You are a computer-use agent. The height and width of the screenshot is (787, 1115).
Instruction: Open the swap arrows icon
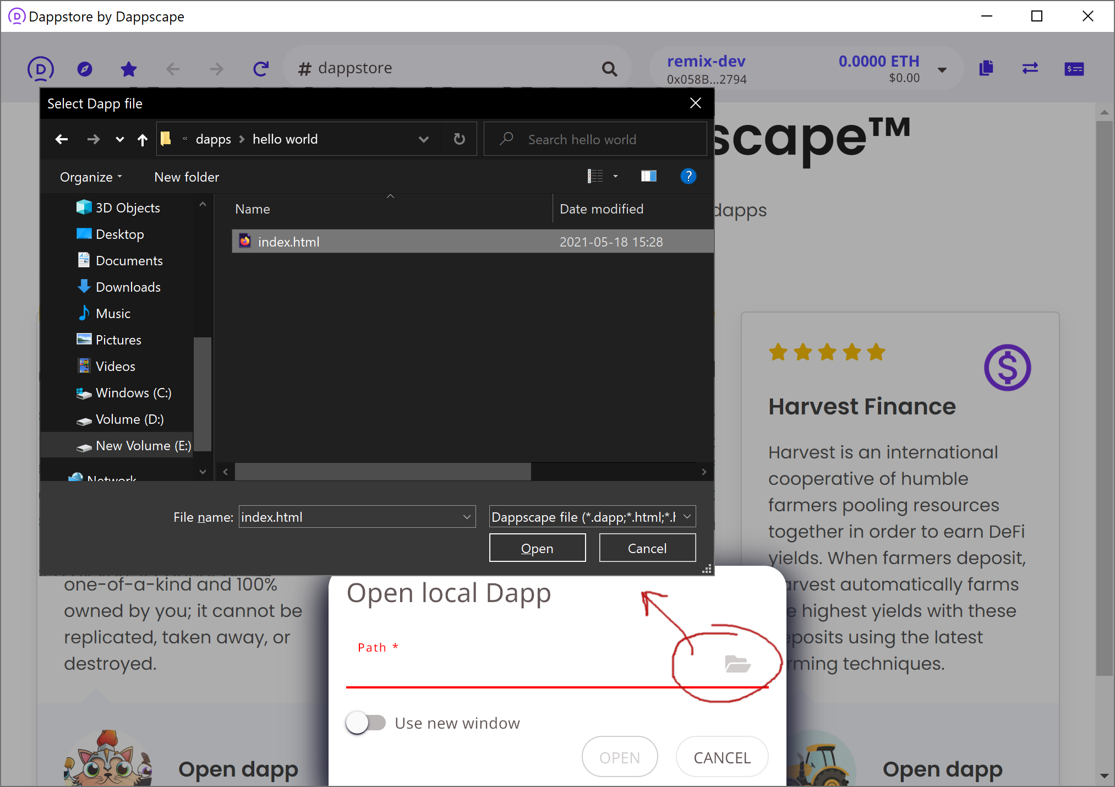[1030, 68]
